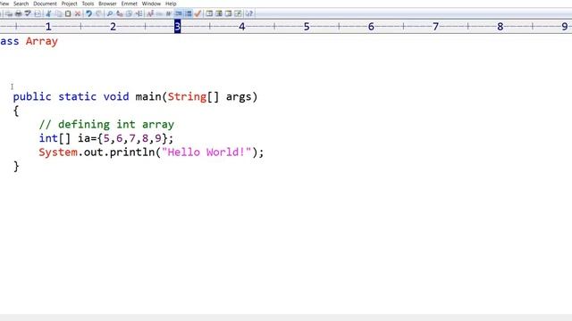
Task: Click the Find magnifier icon
Action: point(109,14)
